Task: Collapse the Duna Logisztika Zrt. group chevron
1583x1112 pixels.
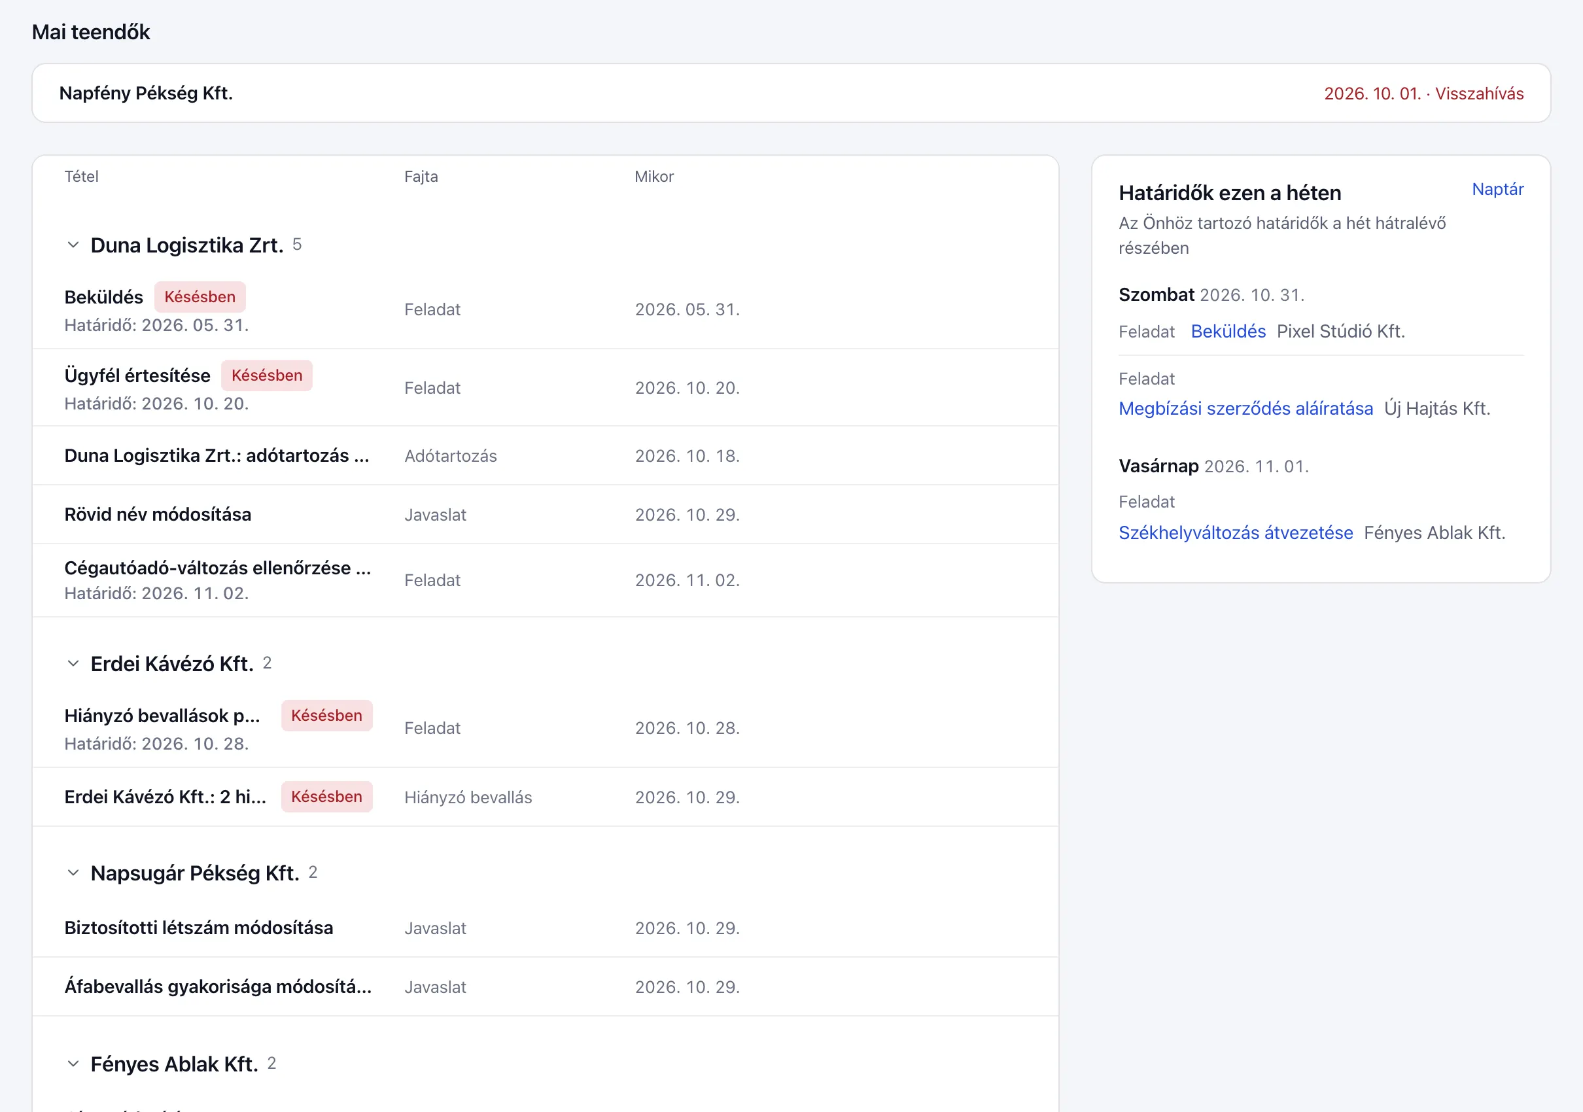Action: 73,245
